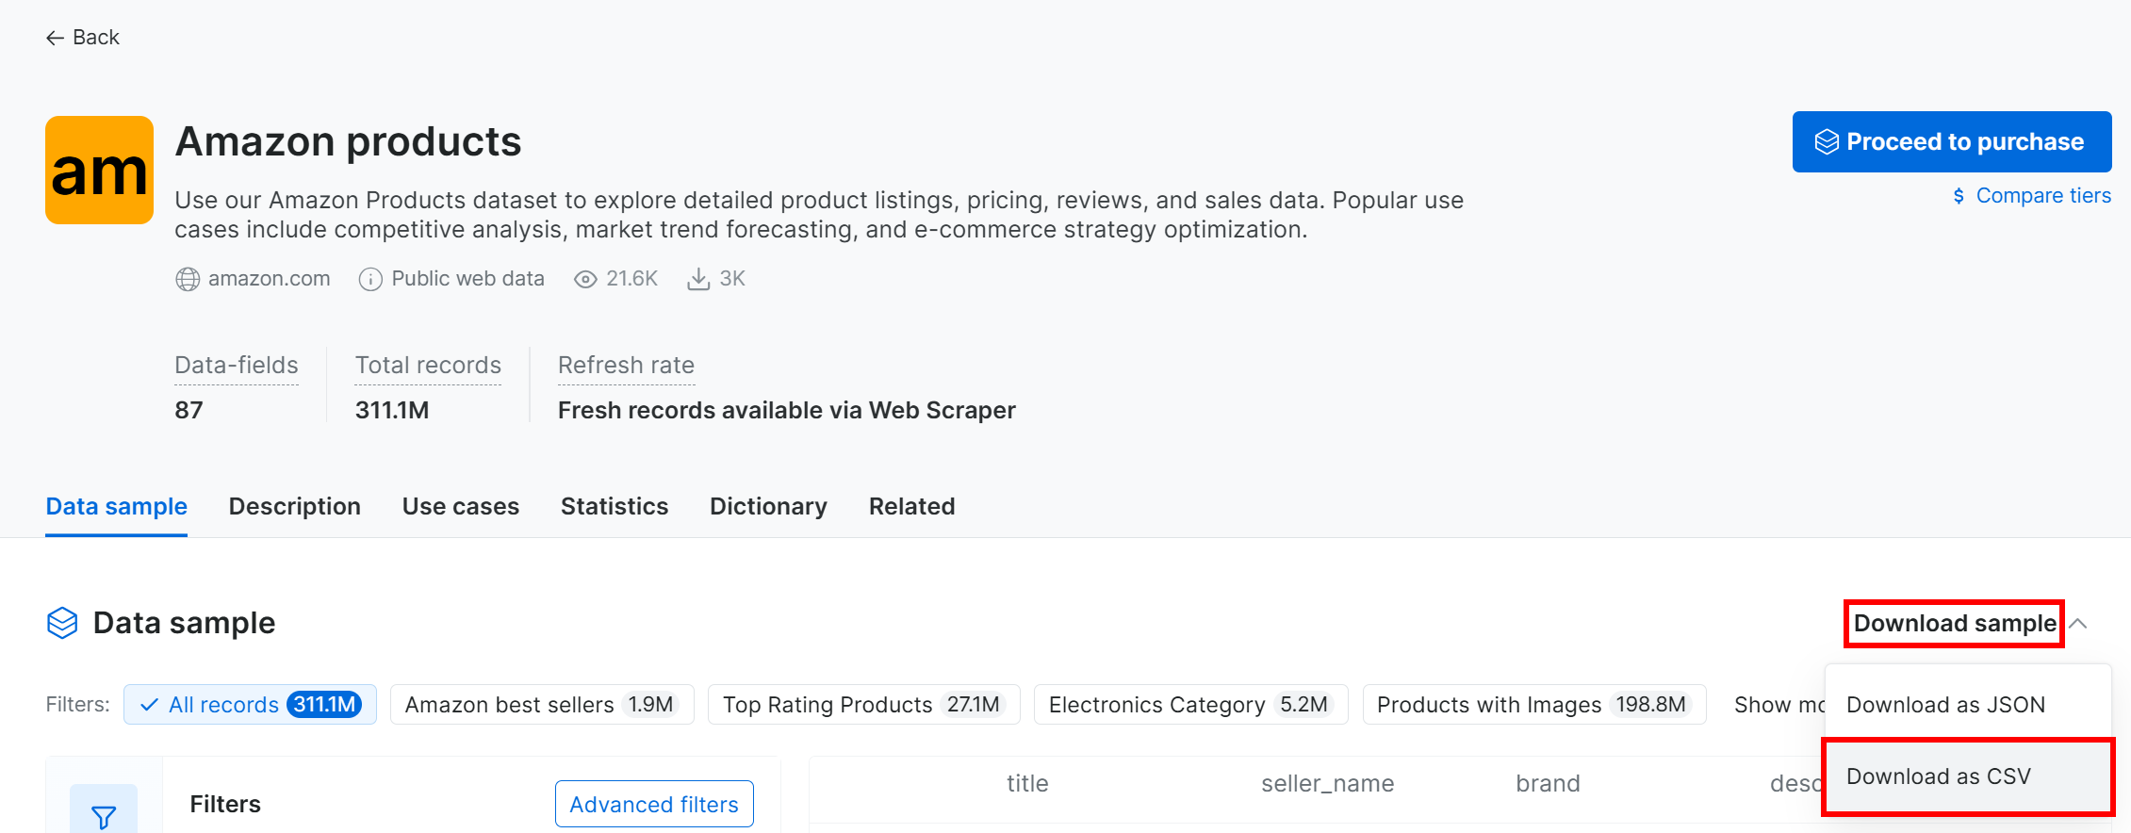Click the dollar icon beside Compare tiers
This screenshot has height=833, width=2131.
(x=1959, y=196)
